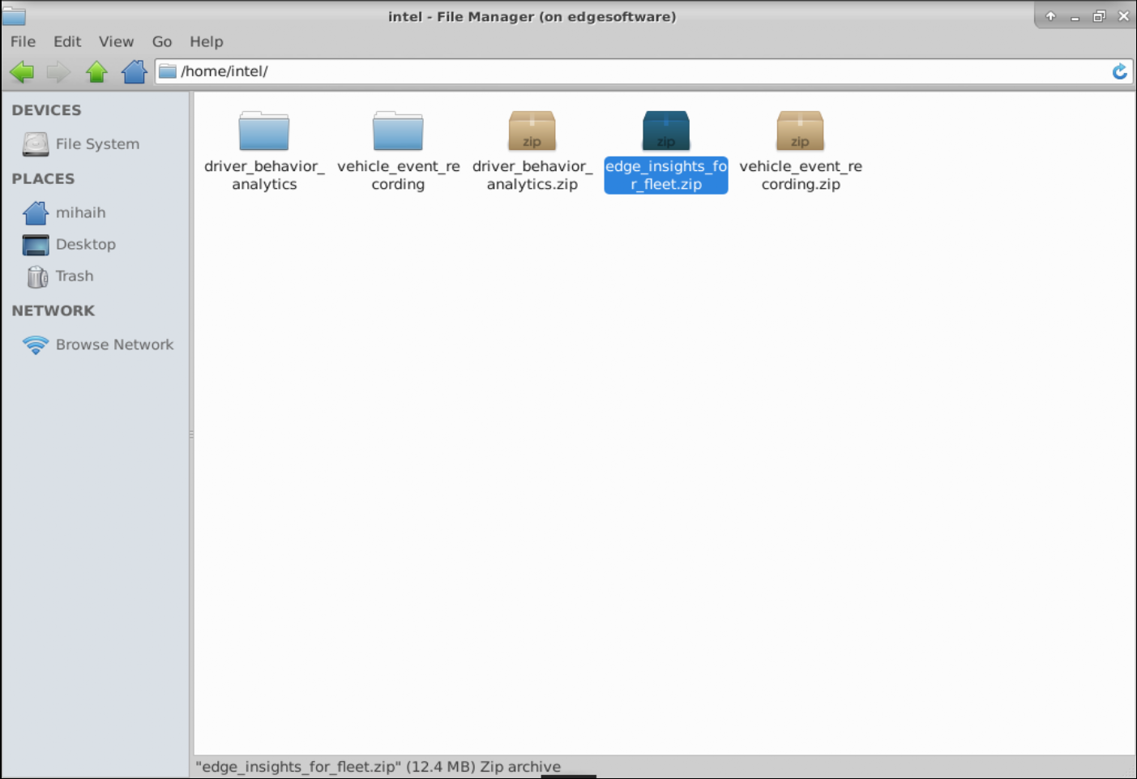Image resolution: width=1137 pixels, height=779 pixels.
Task: Click the vehicle_event_recording folder name
Action: click(398, 175)
